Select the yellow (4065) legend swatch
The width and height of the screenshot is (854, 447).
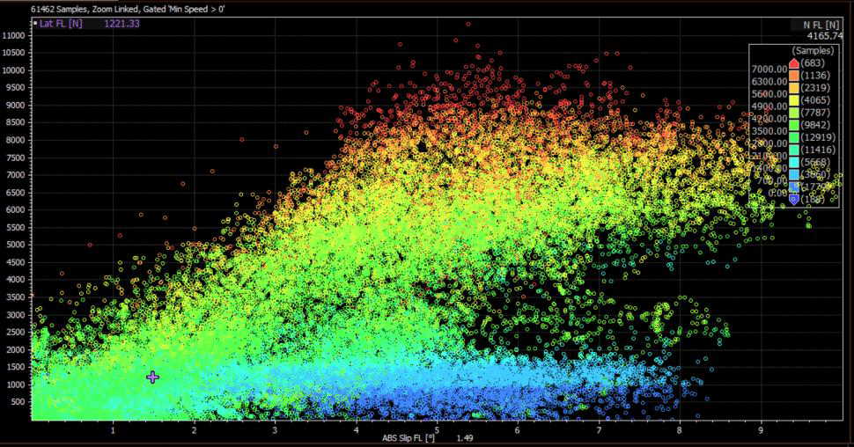point(794,100)
